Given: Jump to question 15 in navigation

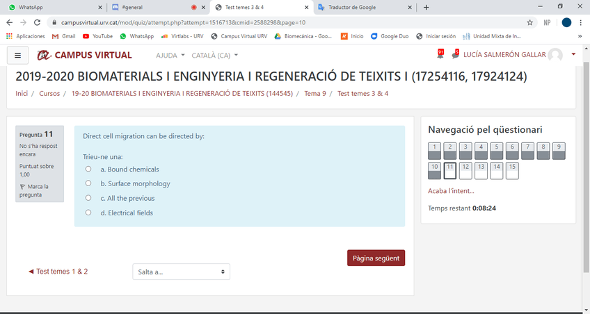Looking at the screenshot, I should coord(512,171).
